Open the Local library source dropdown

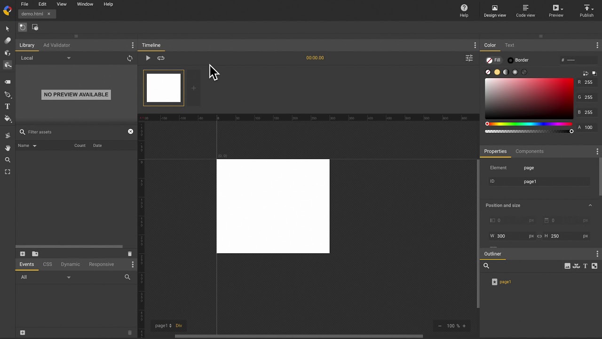[x=46, y=58]
